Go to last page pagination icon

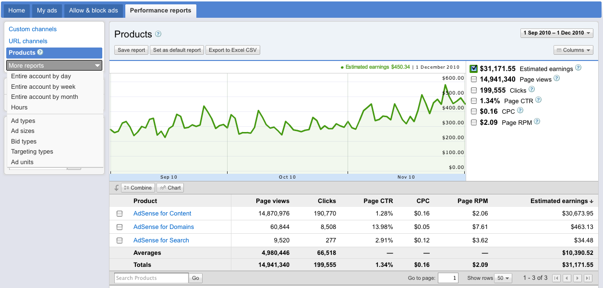point(588,278)
